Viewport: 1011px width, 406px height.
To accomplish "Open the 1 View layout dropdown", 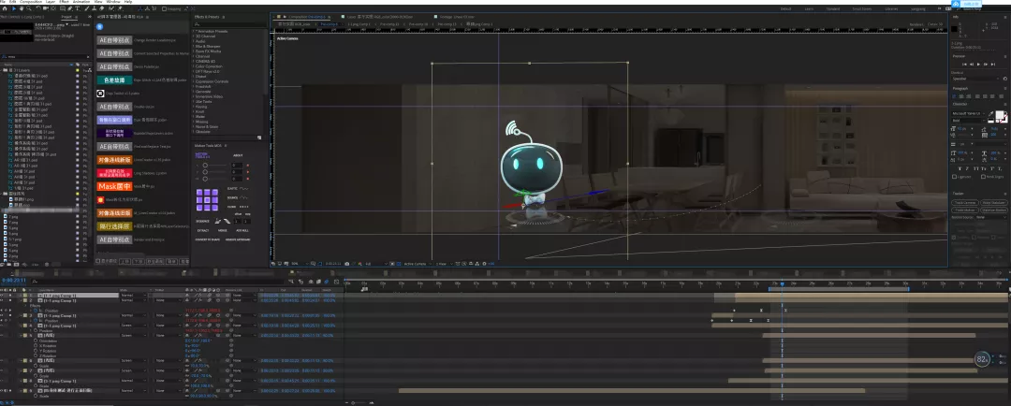I will (x=445, y=264).
